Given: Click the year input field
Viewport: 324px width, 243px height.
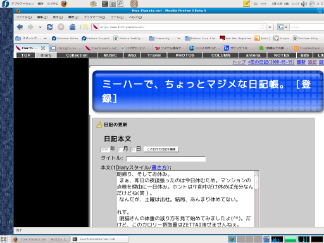Looking at the screenshot, I should pos(105,149).
